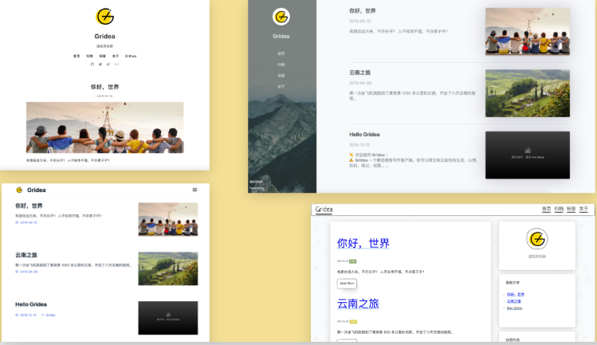Screen dimensions: 597x345
Task: Click group photo thumbnail in bottom-left preview
Action: point(168,219)
